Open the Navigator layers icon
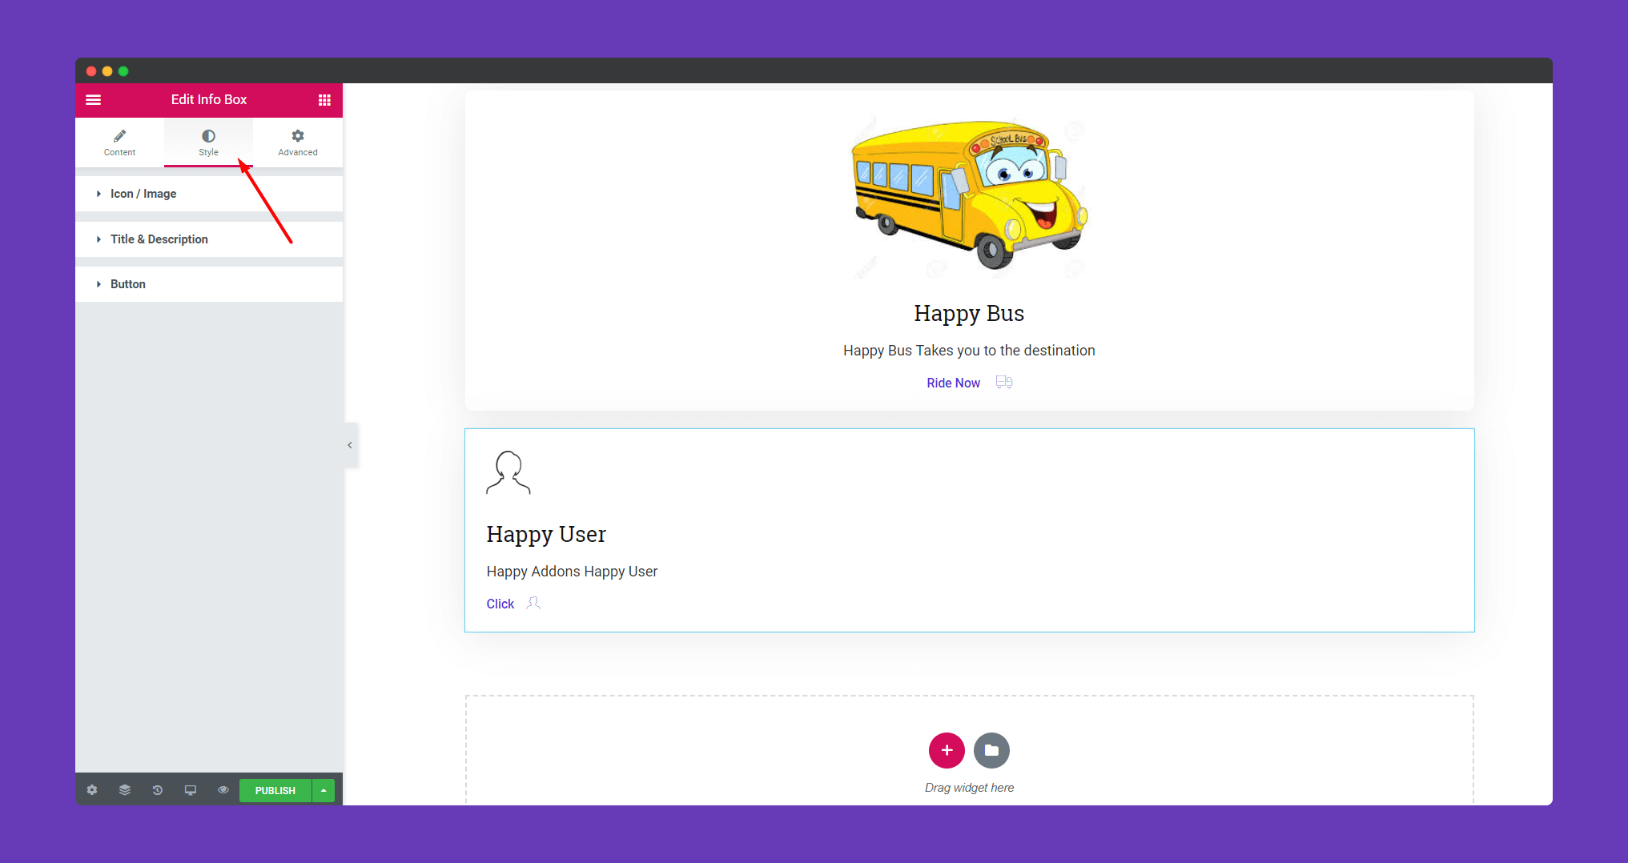 coord(125,790)
